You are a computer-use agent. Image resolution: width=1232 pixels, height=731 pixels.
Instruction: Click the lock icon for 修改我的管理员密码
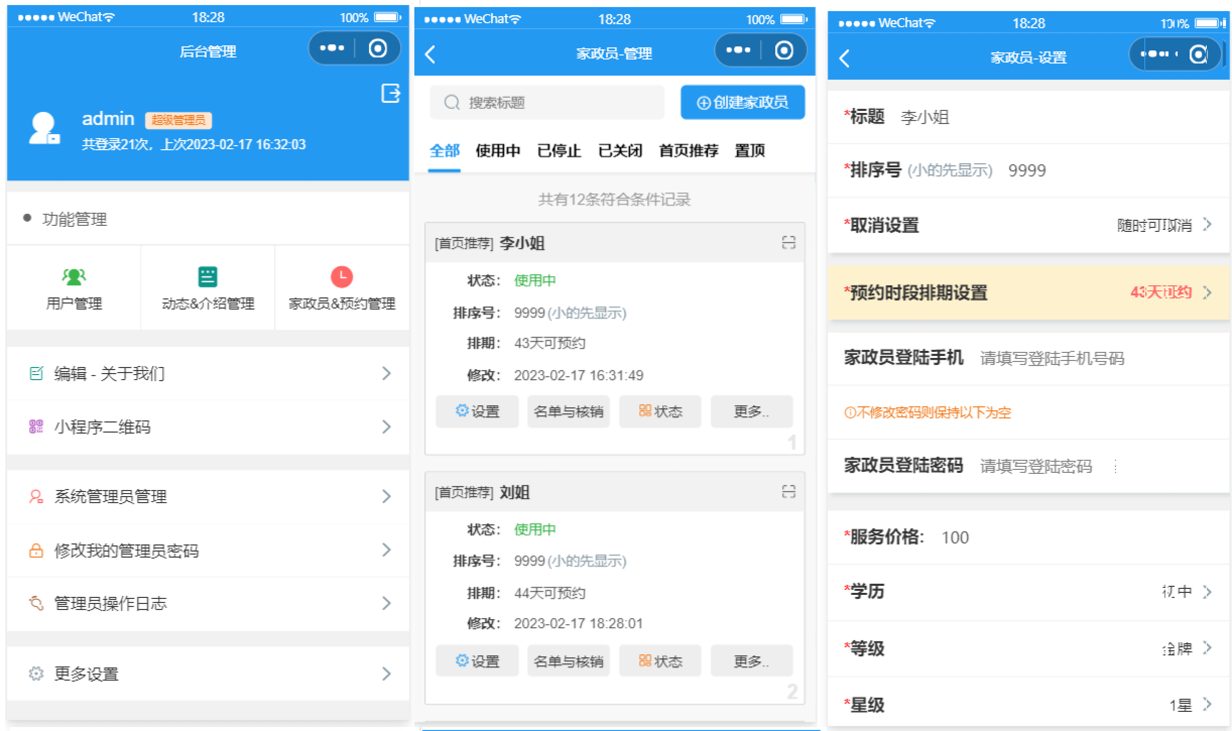coord(36,550)
